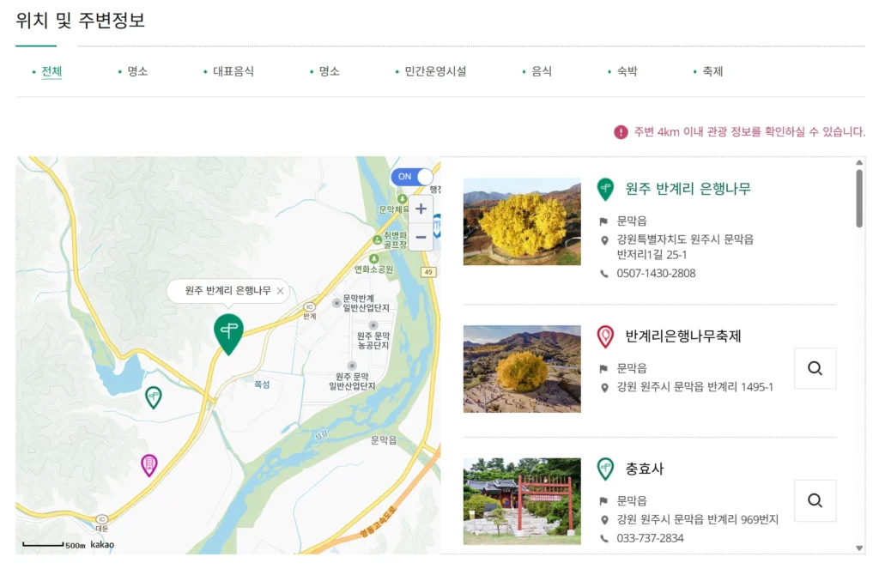
Task: Switch to the 축제 tab
Action: 713,71
